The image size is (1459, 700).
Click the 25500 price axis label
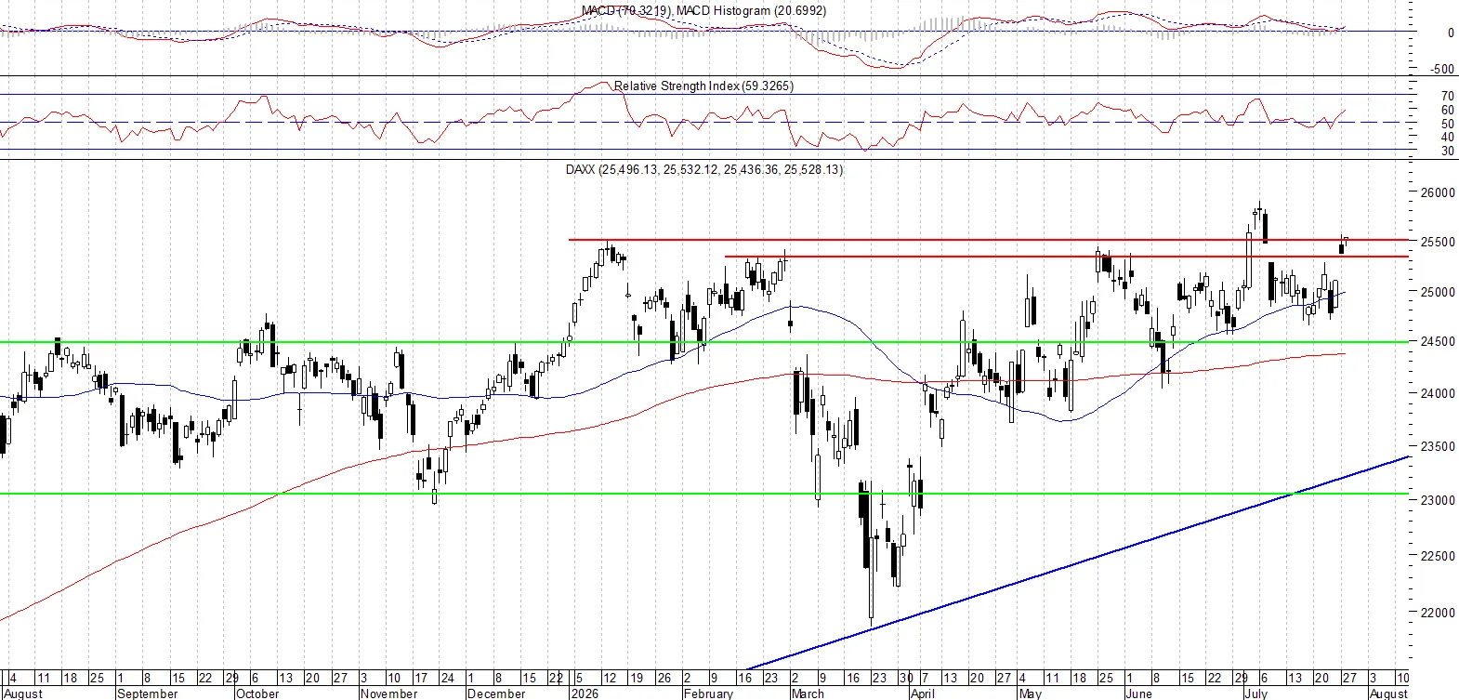coord(1438,242)
